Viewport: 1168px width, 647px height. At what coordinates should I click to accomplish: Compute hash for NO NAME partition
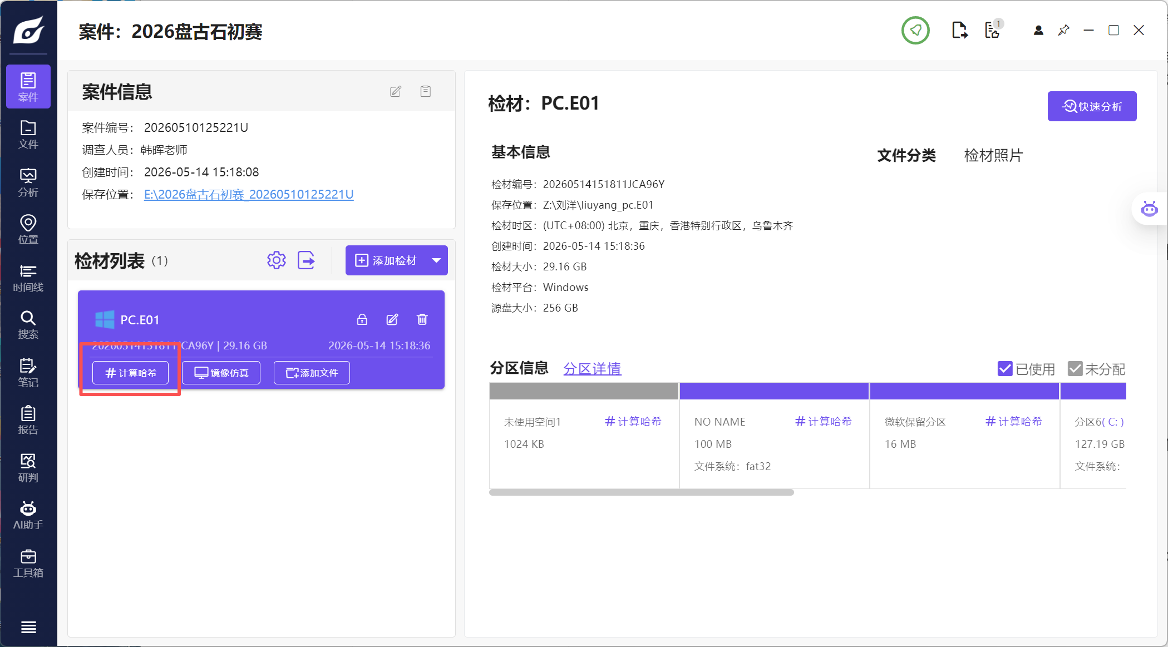pos(824,422)
